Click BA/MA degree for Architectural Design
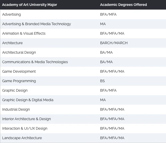Viewport: 166px width, 143px height. pos(106,52)
